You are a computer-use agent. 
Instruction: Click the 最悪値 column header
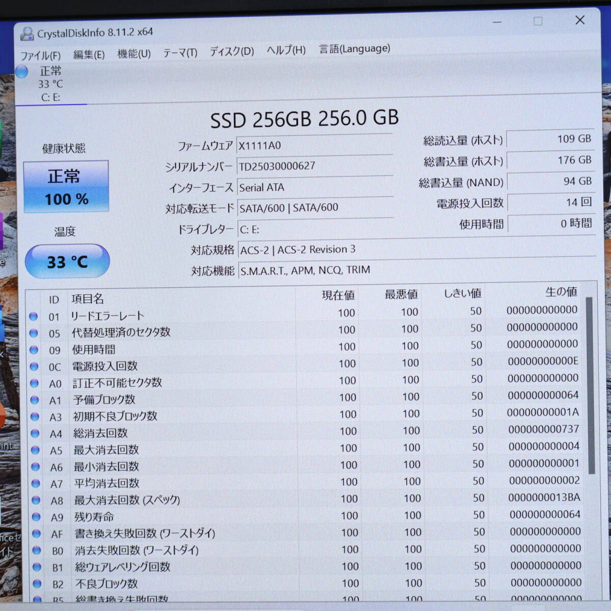tap(401, 294)
